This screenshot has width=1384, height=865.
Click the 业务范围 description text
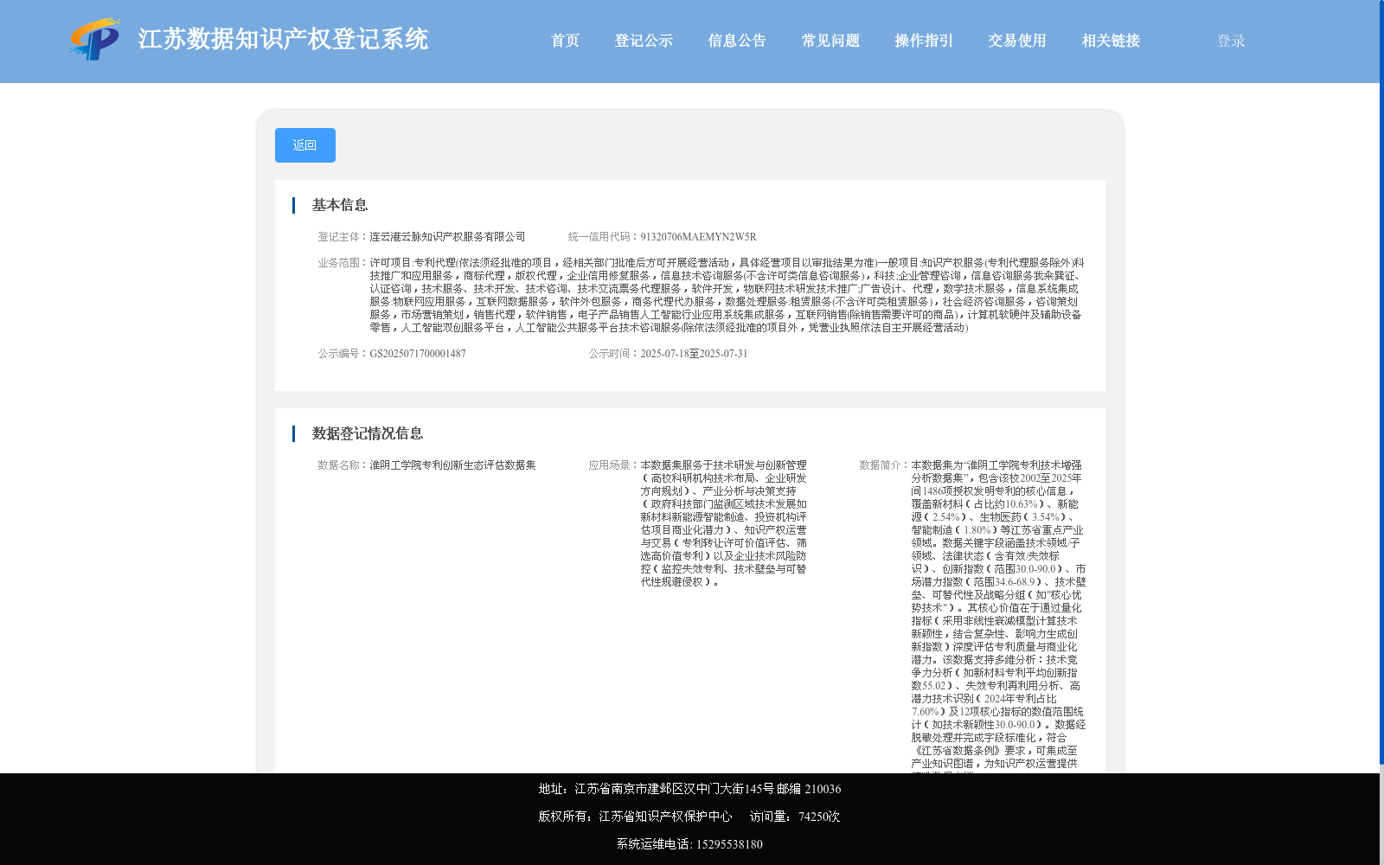click(727, 295)
